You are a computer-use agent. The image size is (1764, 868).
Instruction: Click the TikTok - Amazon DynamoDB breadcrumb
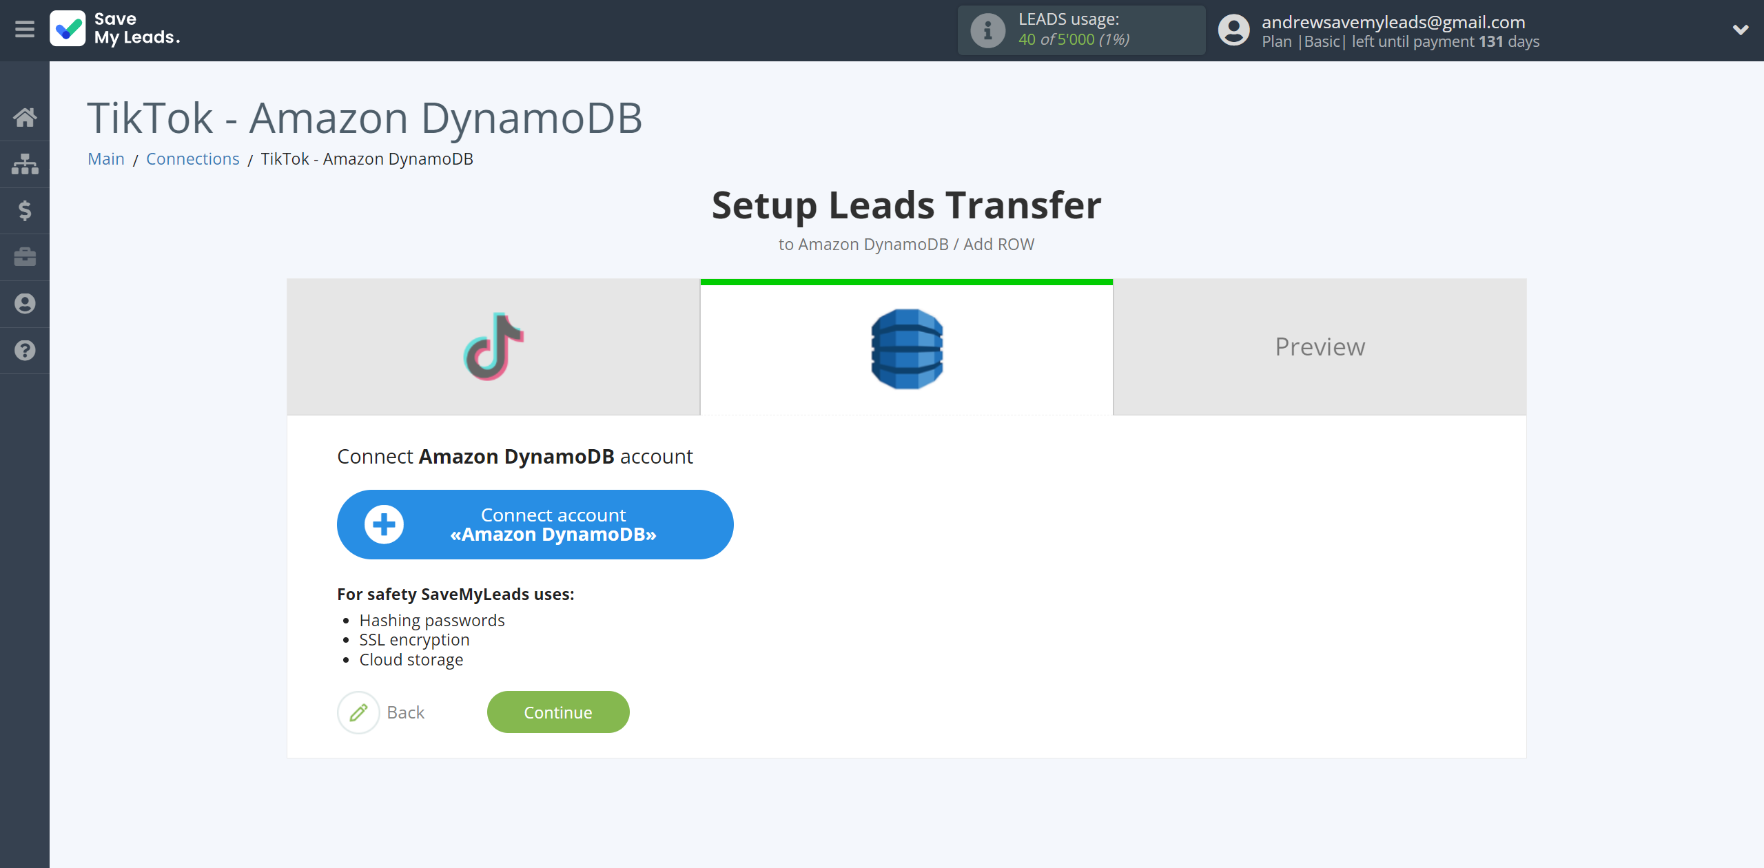point(367,158)
